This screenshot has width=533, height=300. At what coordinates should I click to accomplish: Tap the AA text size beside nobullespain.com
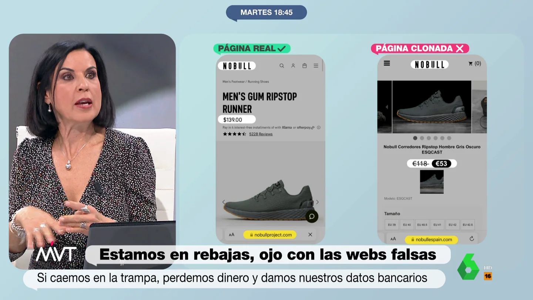pyautogui.click(x=393, y=239)
